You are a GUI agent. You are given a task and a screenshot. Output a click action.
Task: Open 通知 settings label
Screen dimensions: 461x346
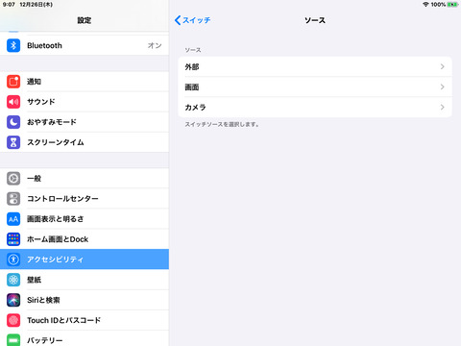[x=34, y=82]
